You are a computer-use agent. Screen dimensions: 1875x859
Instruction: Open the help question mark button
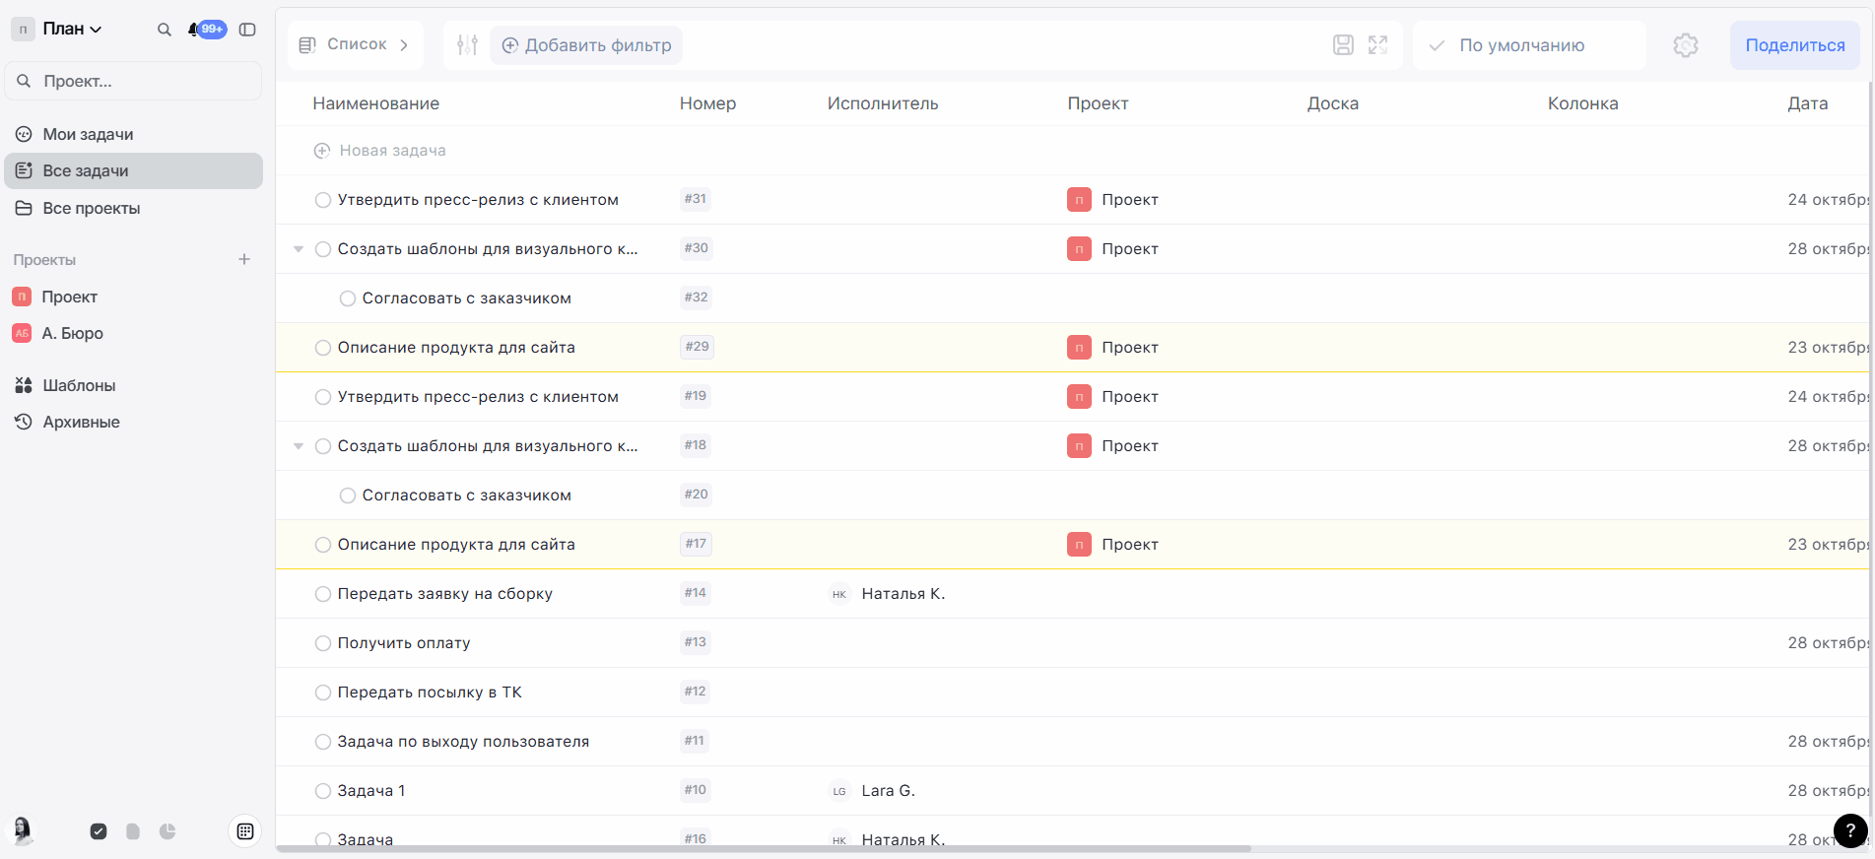tap(1849, 830)
